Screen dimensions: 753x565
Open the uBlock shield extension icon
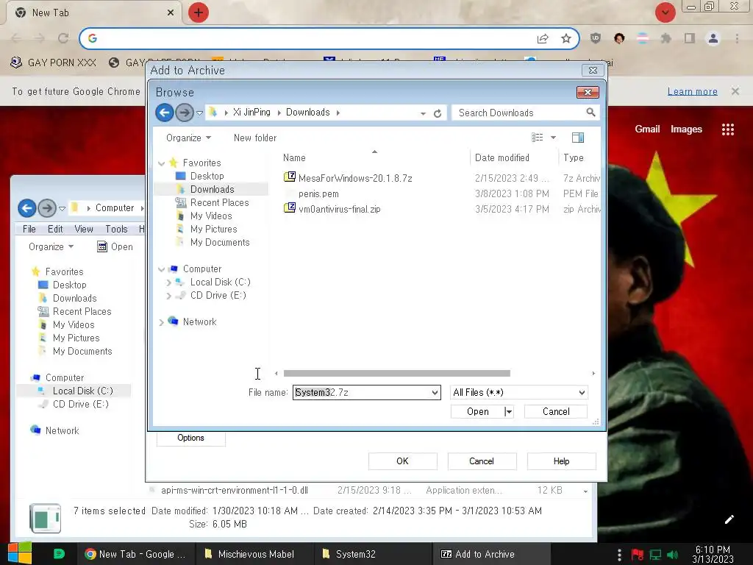click(x=596, y=38)
